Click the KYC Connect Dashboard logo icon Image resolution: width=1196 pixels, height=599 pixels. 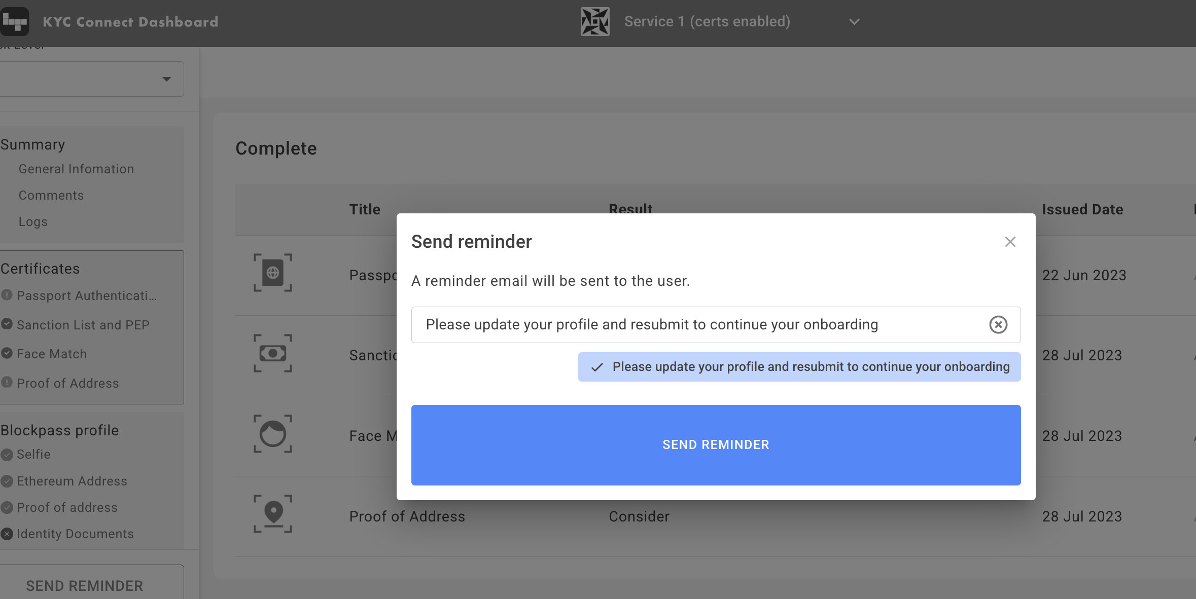tap(14, 21)
